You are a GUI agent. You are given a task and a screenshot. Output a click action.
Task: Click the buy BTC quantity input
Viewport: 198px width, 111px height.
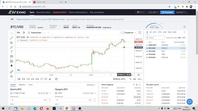coord(30,100)
